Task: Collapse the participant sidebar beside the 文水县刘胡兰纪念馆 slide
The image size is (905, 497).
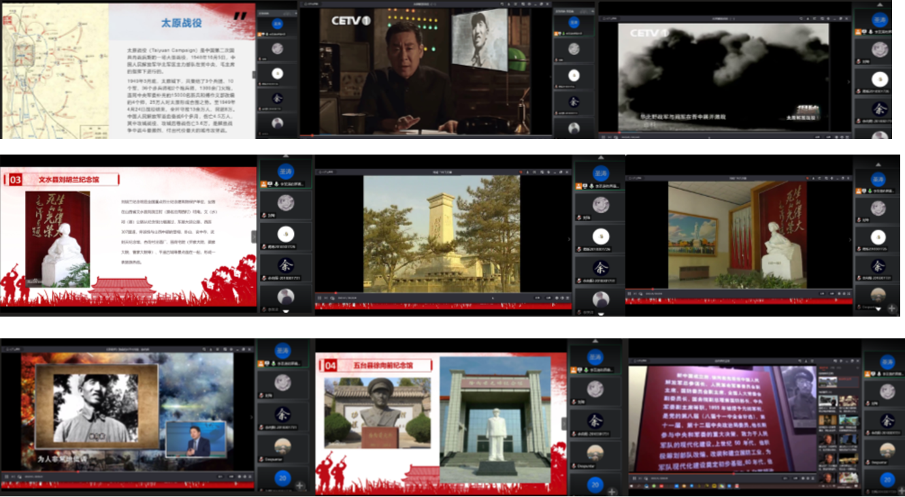Action: click(x=254, y=236)
